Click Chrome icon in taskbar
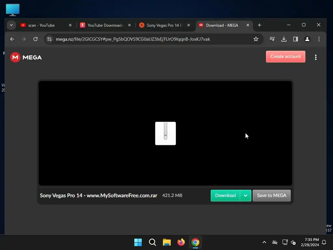The width and height of the screenshot is (333, 250). [195, 242]
